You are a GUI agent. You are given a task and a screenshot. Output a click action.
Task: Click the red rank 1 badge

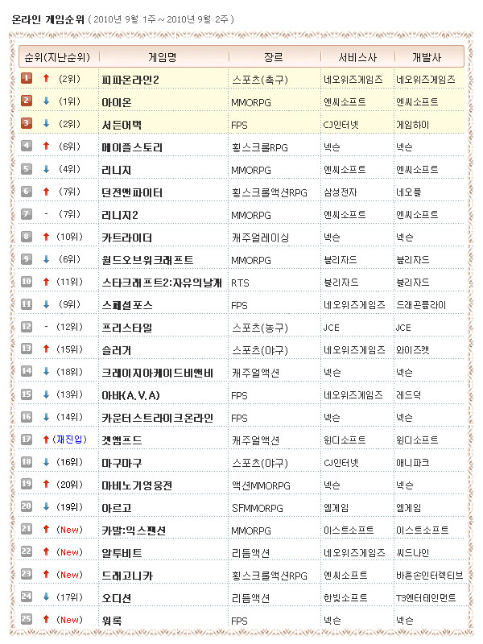point(27,78)
